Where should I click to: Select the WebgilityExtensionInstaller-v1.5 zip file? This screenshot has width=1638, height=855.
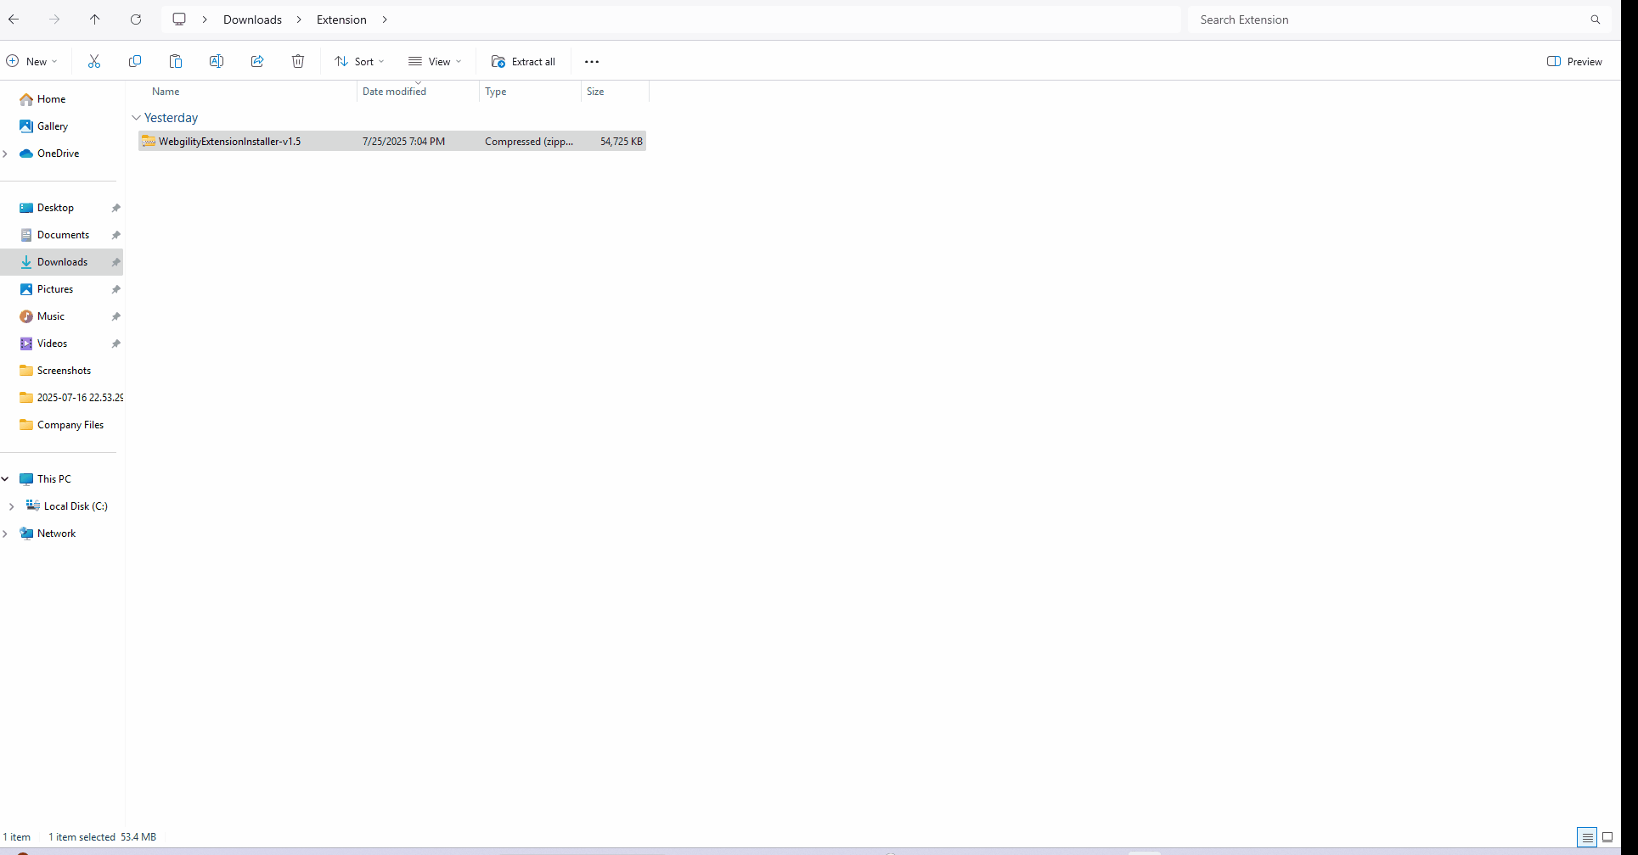[x=229, y=142]
